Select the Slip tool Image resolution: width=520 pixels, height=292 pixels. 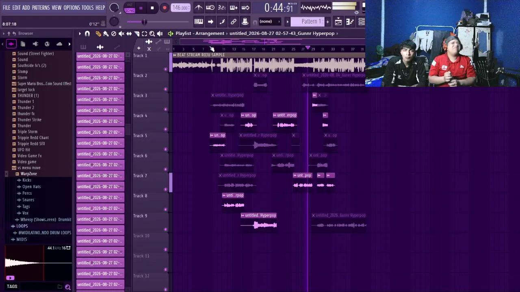pos(129,34)
